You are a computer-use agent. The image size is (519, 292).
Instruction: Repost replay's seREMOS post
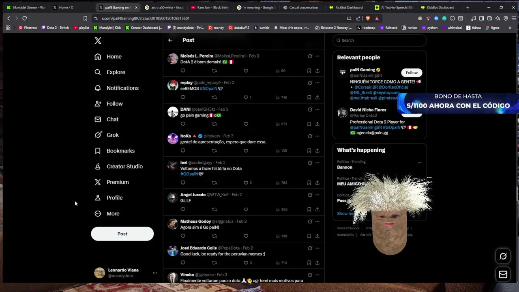214,97
